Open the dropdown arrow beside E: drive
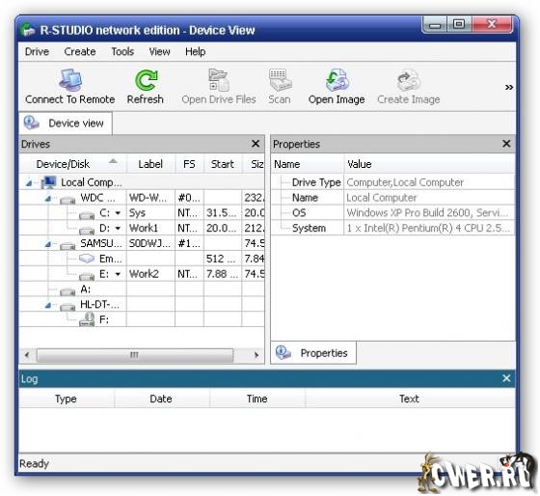The image size is (540, 496). click(118, 274)
